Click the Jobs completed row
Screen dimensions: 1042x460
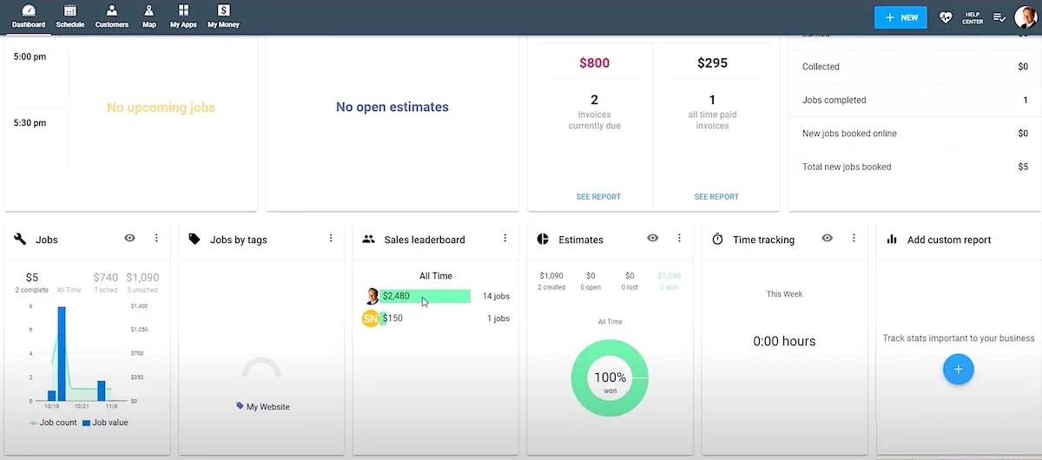pyautogui.click(x=914, y=101)
